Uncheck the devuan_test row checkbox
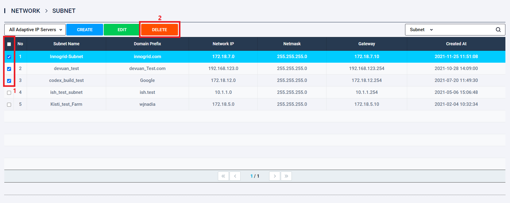Image resolution: width=510 pixels, height=203 pixels. pyautogui.click(x=9, y=69)
